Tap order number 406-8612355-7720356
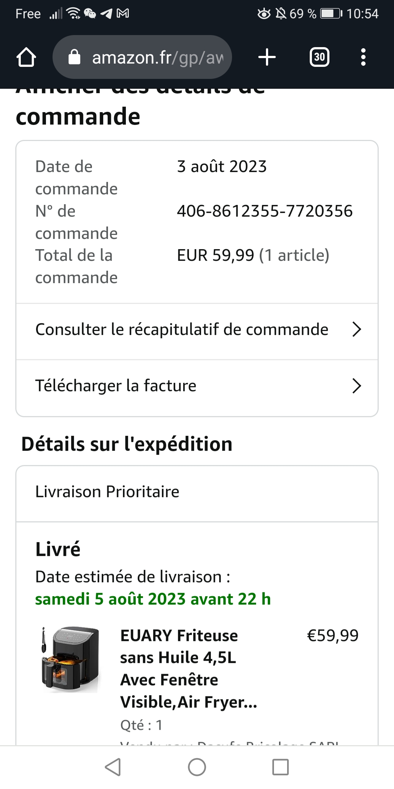Image resolution: width=394 pixels, height=789 pixels. (x=264, y=211)
